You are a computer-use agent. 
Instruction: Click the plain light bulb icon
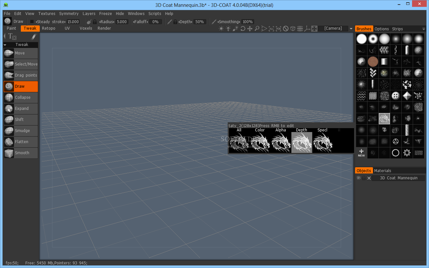(228, 29)
